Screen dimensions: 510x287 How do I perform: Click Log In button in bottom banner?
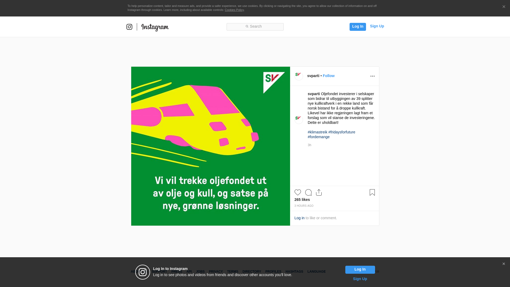pyautogui.click(x=360, y=270)
